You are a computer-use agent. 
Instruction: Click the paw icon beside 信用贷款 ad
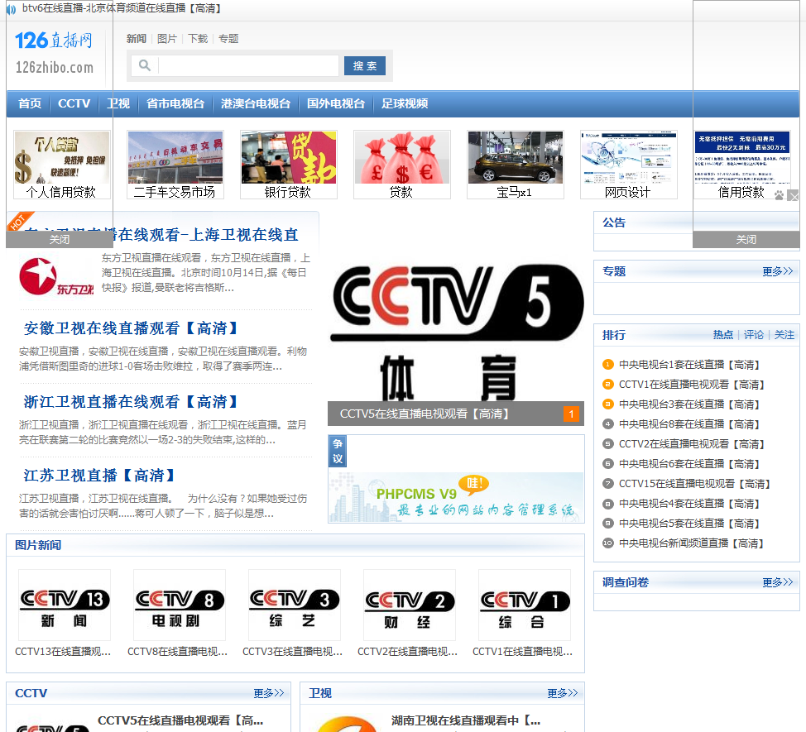pos(780,196)
